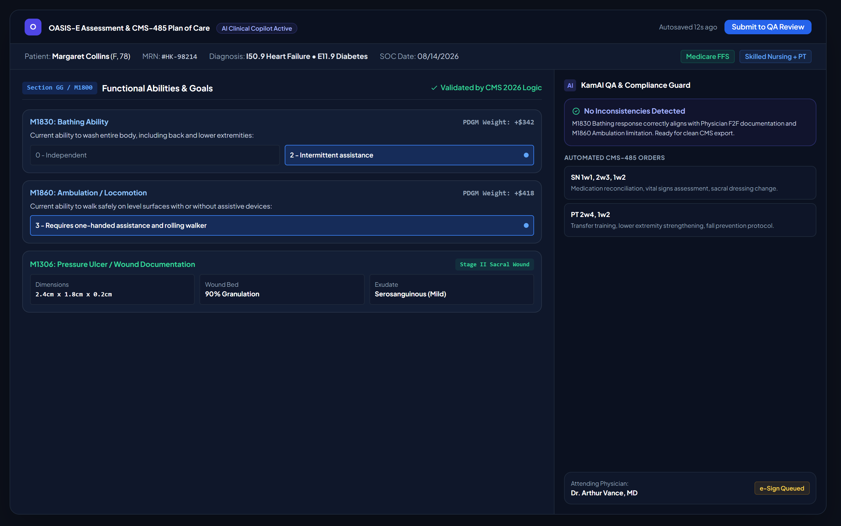Click the Section GG / M1800 tag

(60, 88)
